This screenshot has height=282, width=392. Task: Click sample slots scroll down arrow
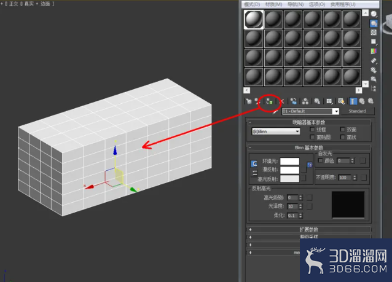pos(365,84)
